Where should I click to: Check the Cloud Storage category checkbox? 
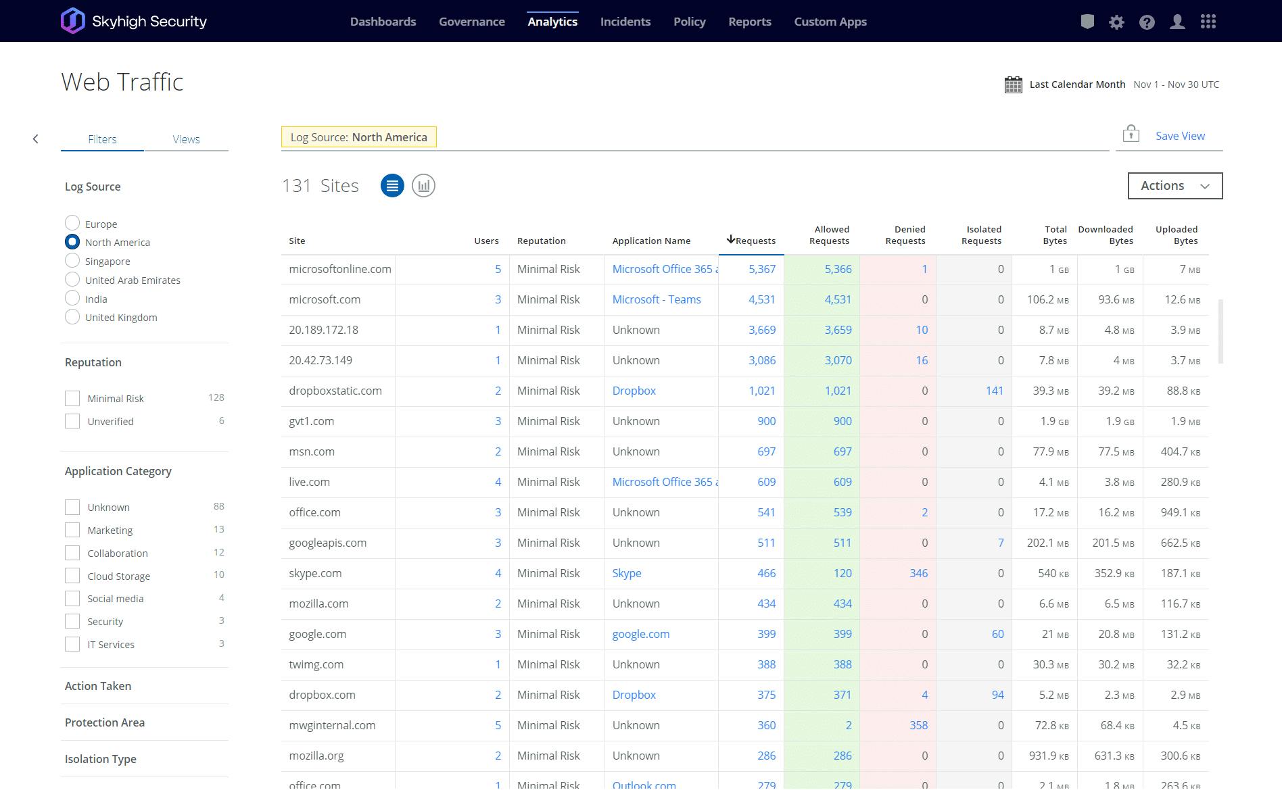[72, 576]
